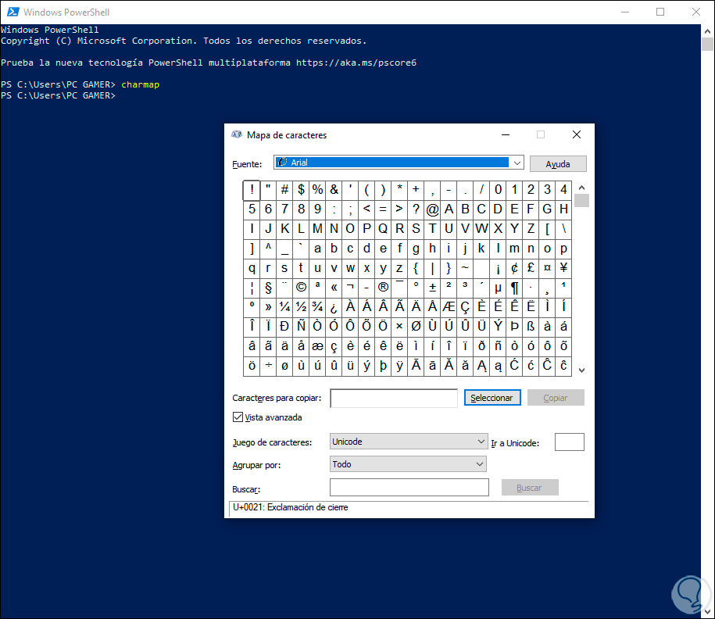Select the uppercase Þ thorn cell

click(514, 327)
